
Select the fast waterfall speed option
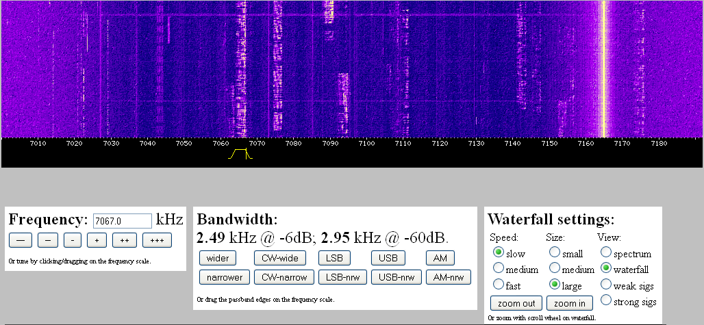coord(498,284)
